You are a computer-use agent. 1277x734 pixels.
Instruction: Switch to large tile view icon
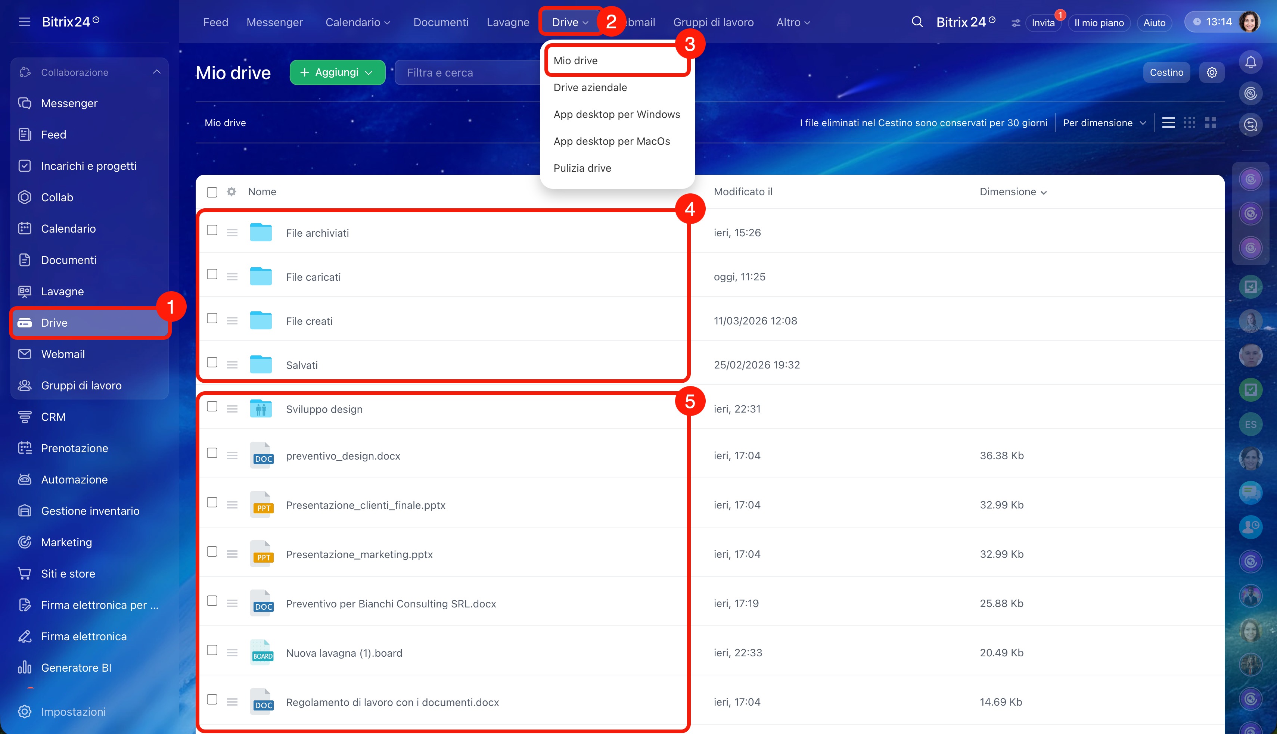1210,122
